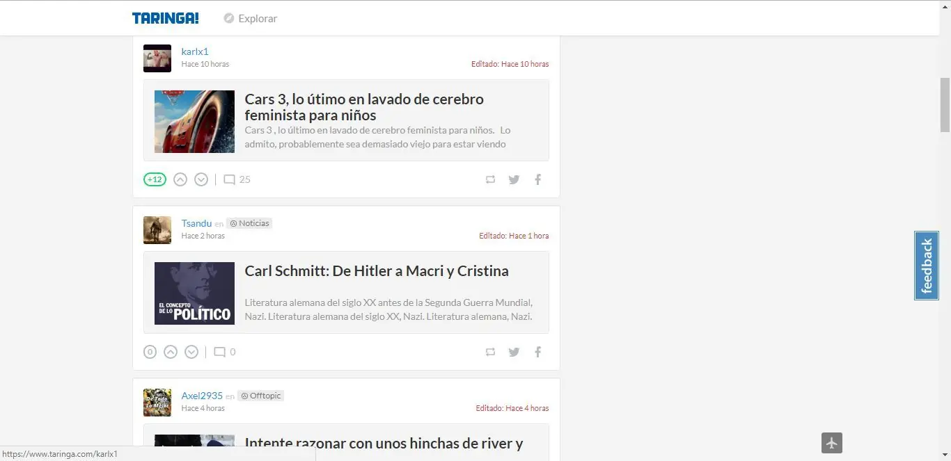The height and width of the screenshot is (461, 951).
Task: Downvote the Carl Schmitt post
Action: [x=191, y=352]
